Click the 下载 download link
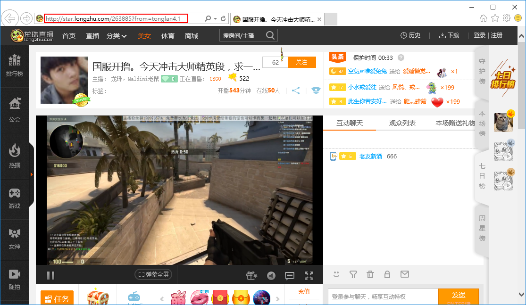The width and height of the screenshot is (526, 305). coord(449,35)
